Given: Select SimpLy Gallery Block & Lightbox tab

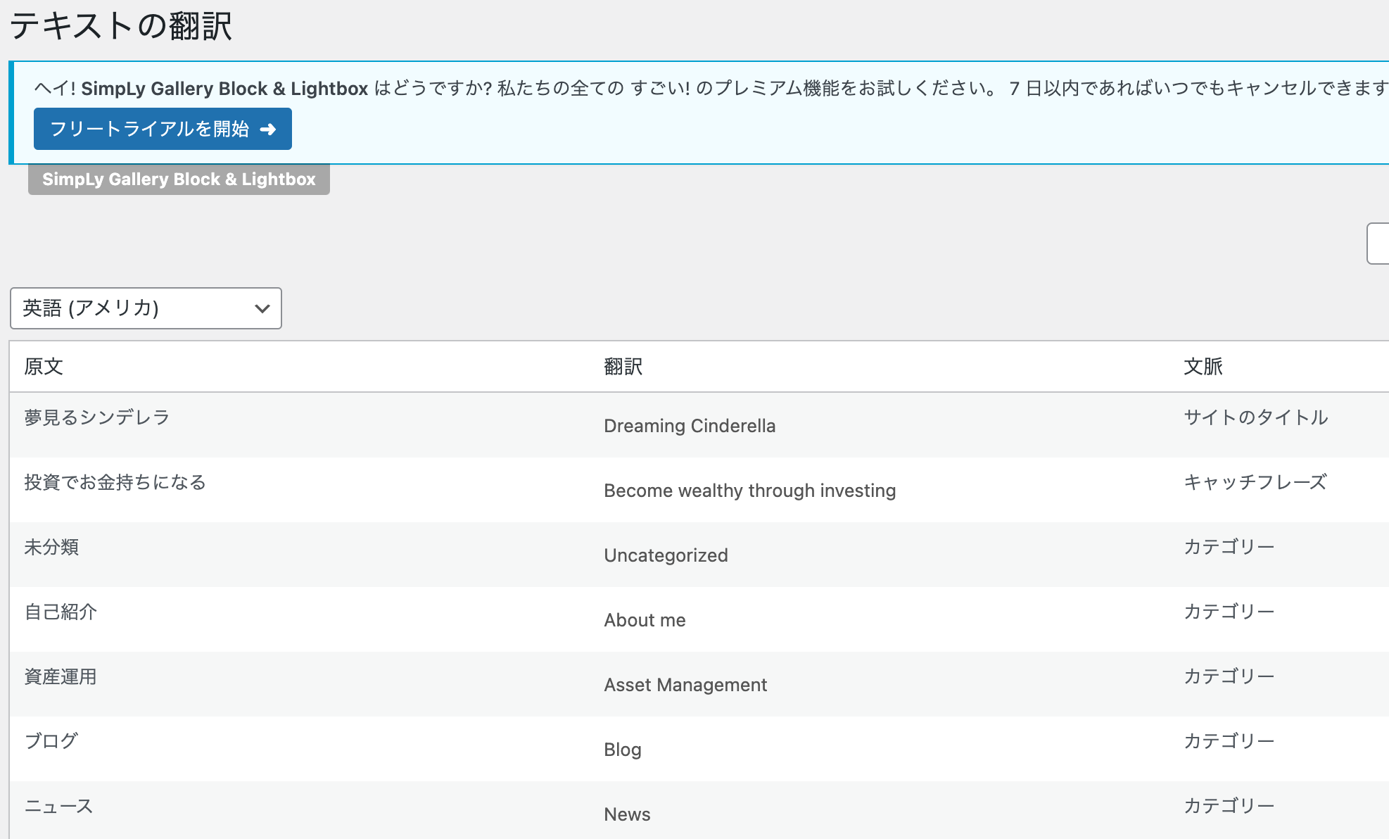Looking at the screenshot, I should click(x=179, y=179).
